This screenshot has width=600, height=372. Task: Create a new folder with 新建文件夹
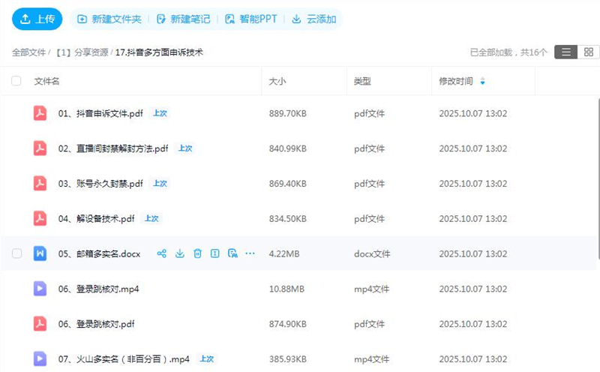[109, 19]
